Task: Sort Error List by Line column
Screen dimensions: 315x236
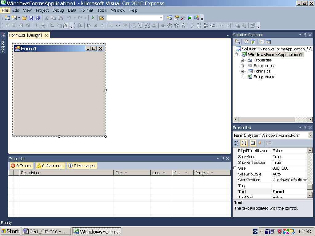Action: pyautogui.click(x=161, y=173)
